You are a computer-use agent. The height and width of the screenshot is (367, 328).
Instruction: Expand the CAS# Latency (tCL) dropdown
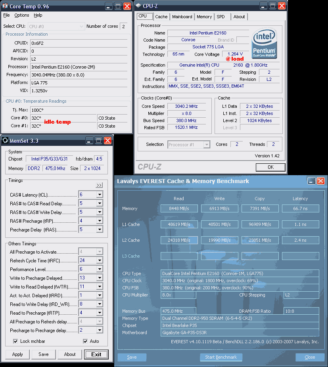[100, 195]
